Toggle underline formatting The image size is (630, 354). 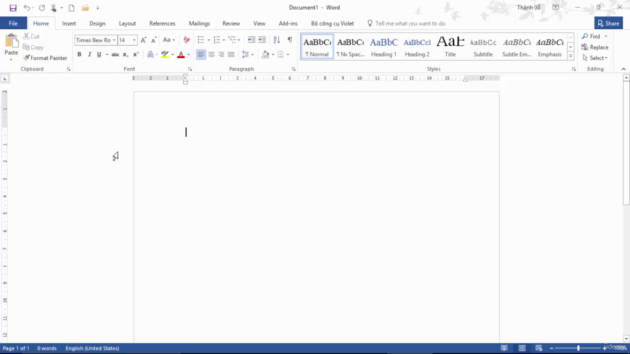point(99,55)
